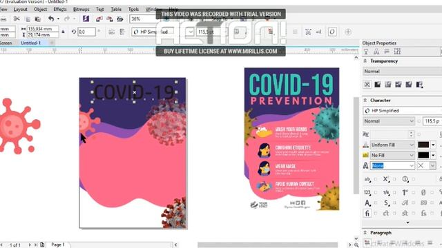Select the two-color pattern transparency icon
Image resolution: width=442 pixels, height=248 pixels.
tap(419, 84)
